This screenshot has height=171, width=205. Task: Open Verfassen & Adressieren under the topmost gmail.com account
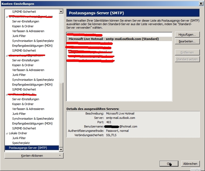[x=28, y=31]
